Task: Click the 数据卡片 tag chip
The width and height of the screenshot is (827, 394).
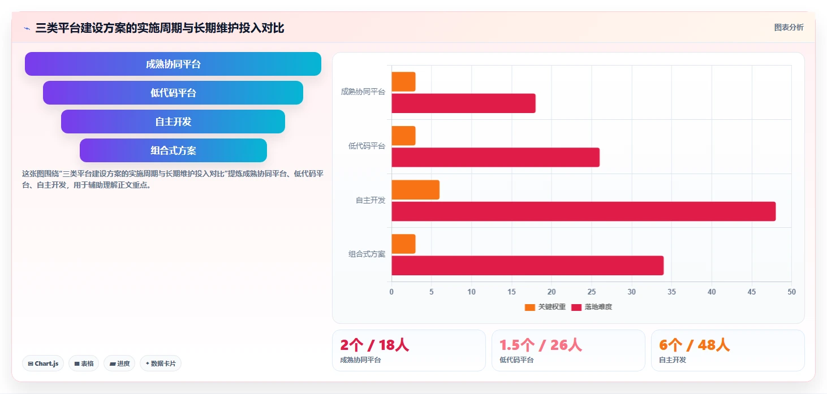Action: 161,363
